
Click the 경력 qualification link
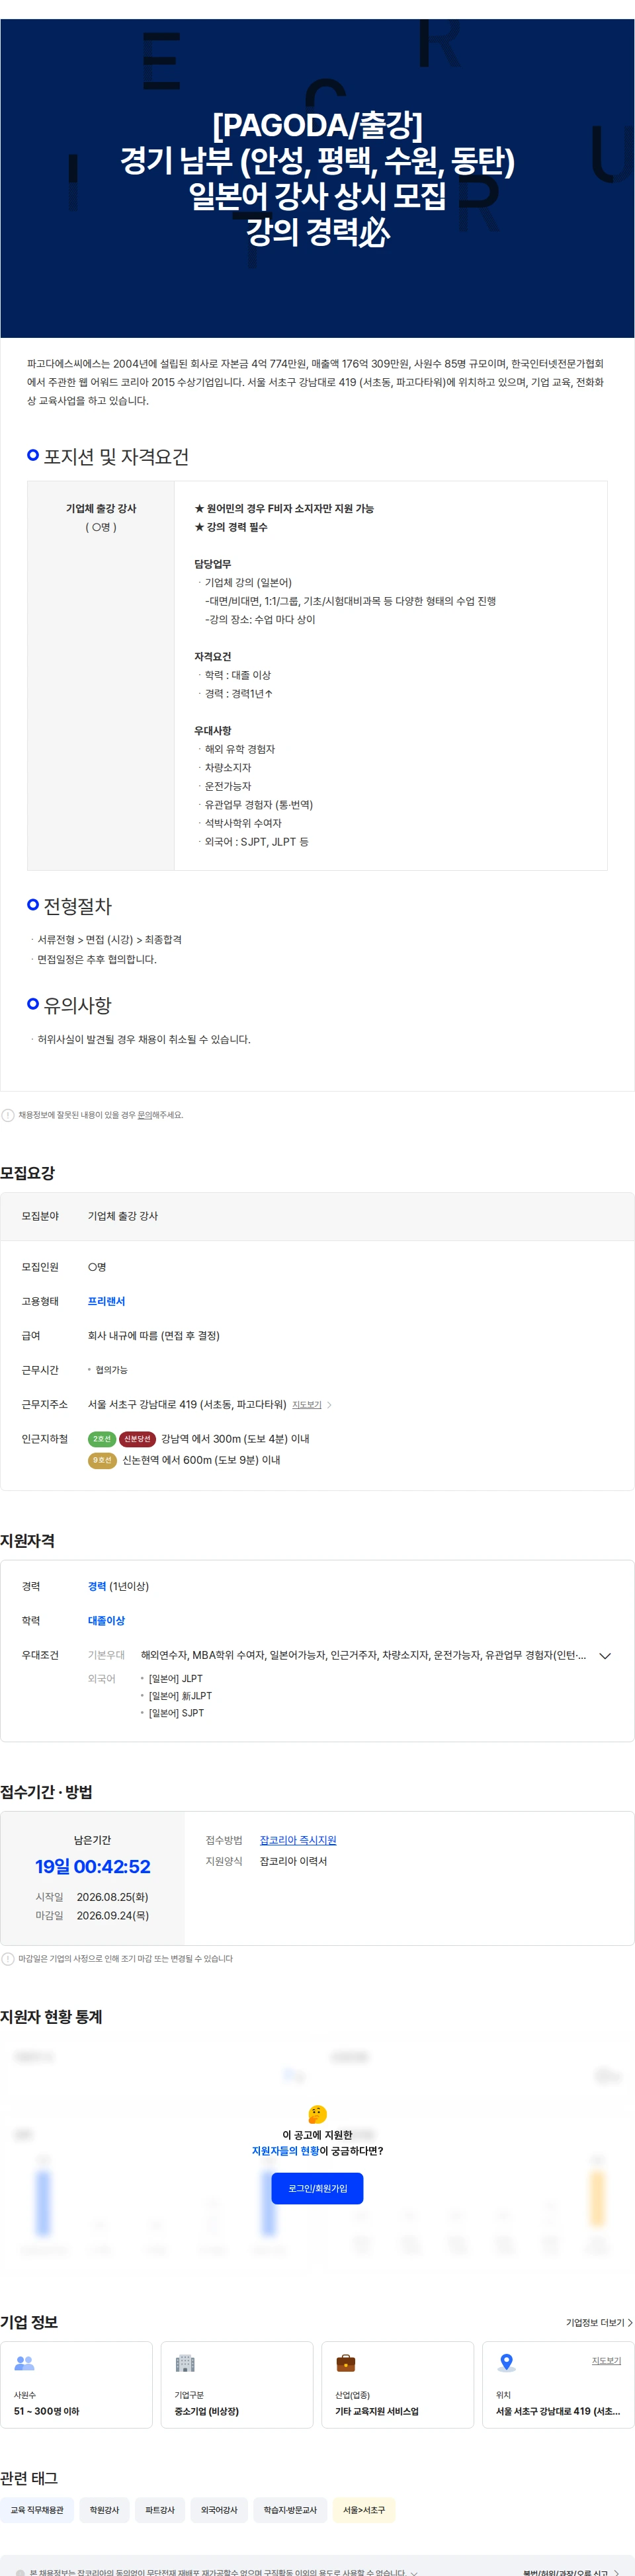point(96,1586)
